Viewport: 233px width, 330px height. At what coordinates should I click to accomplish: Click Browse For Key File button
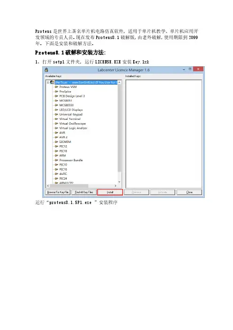[58, 192]
